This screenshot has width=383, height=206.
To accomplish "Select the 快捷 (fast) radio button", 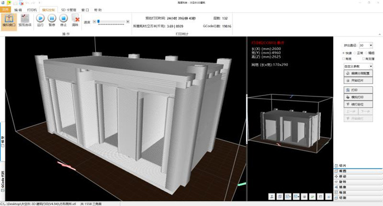I will (x=344, y=53).
